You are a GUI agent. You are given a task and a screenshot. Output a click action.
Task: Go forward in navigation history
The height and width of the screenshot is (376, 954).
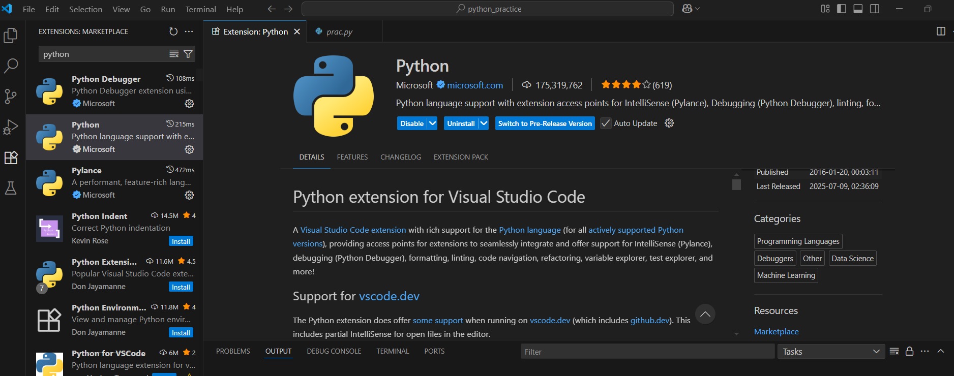[288, 9]
